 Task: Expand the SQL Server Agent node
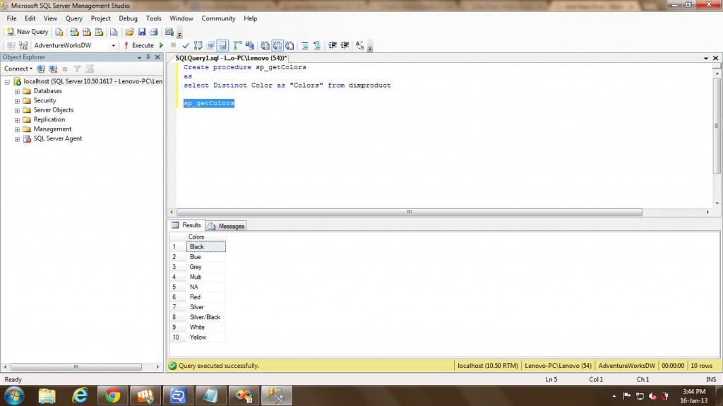click(x=17, y=139)
